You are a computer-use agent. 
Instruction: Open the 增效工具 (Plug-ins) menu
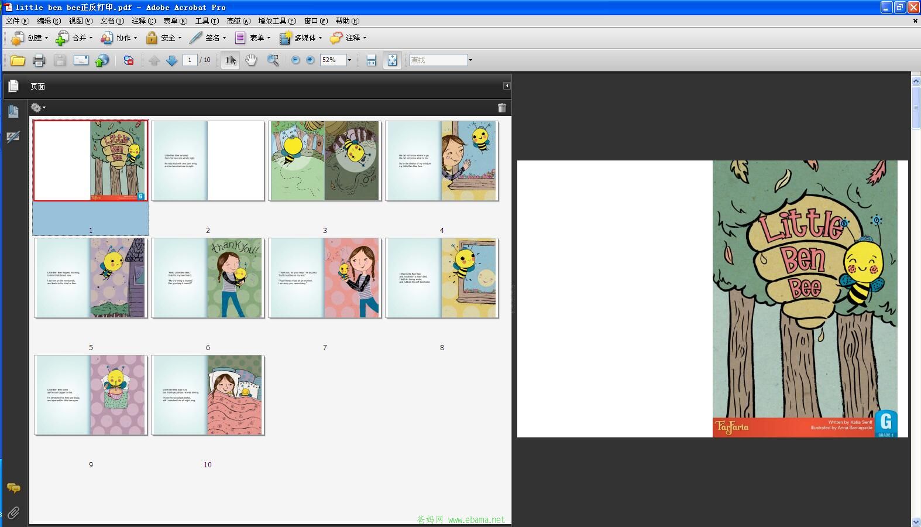tap(277, 21)
